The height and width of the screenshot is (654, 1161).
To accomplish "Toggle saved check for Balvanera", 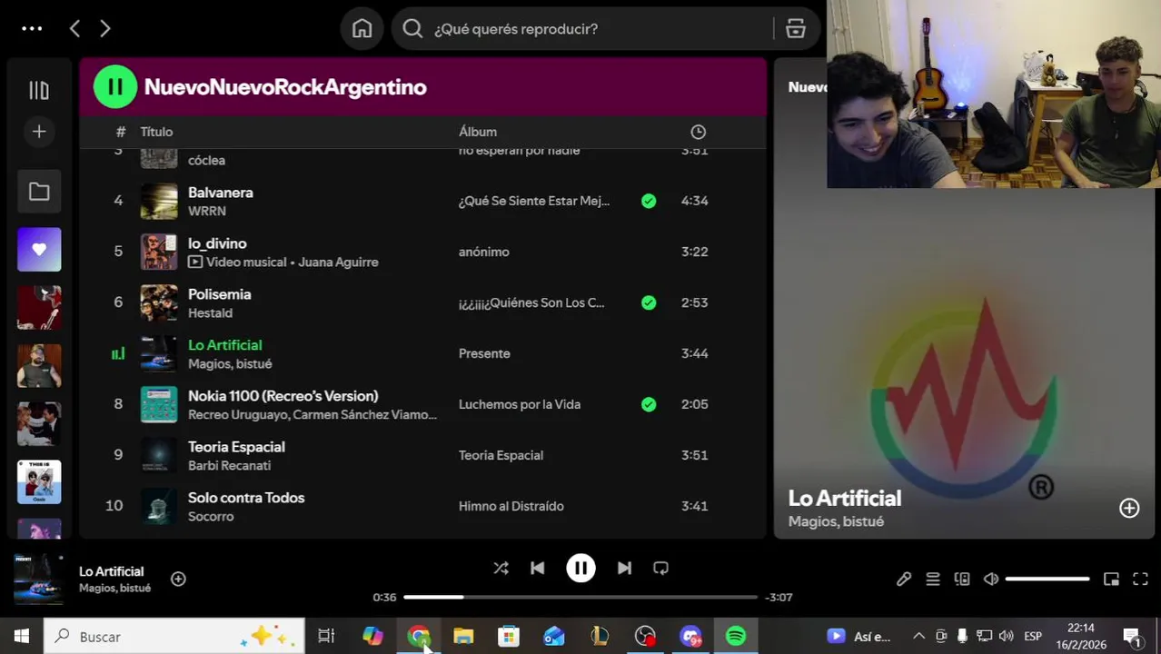I will pyautogui.click(x=649, y=201).
